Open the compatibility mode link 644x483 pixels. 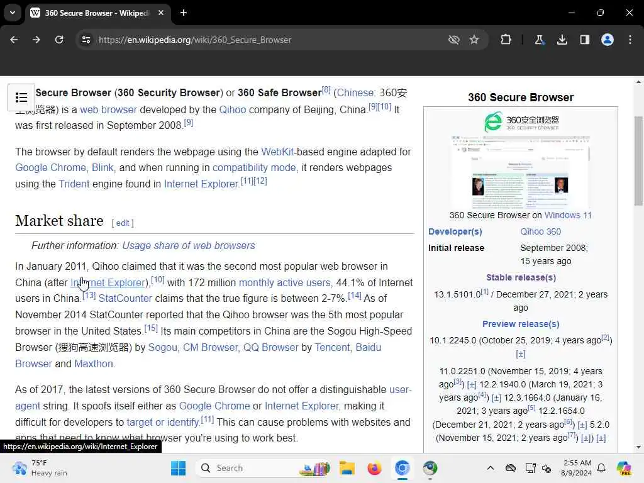[x=254, y=167]
